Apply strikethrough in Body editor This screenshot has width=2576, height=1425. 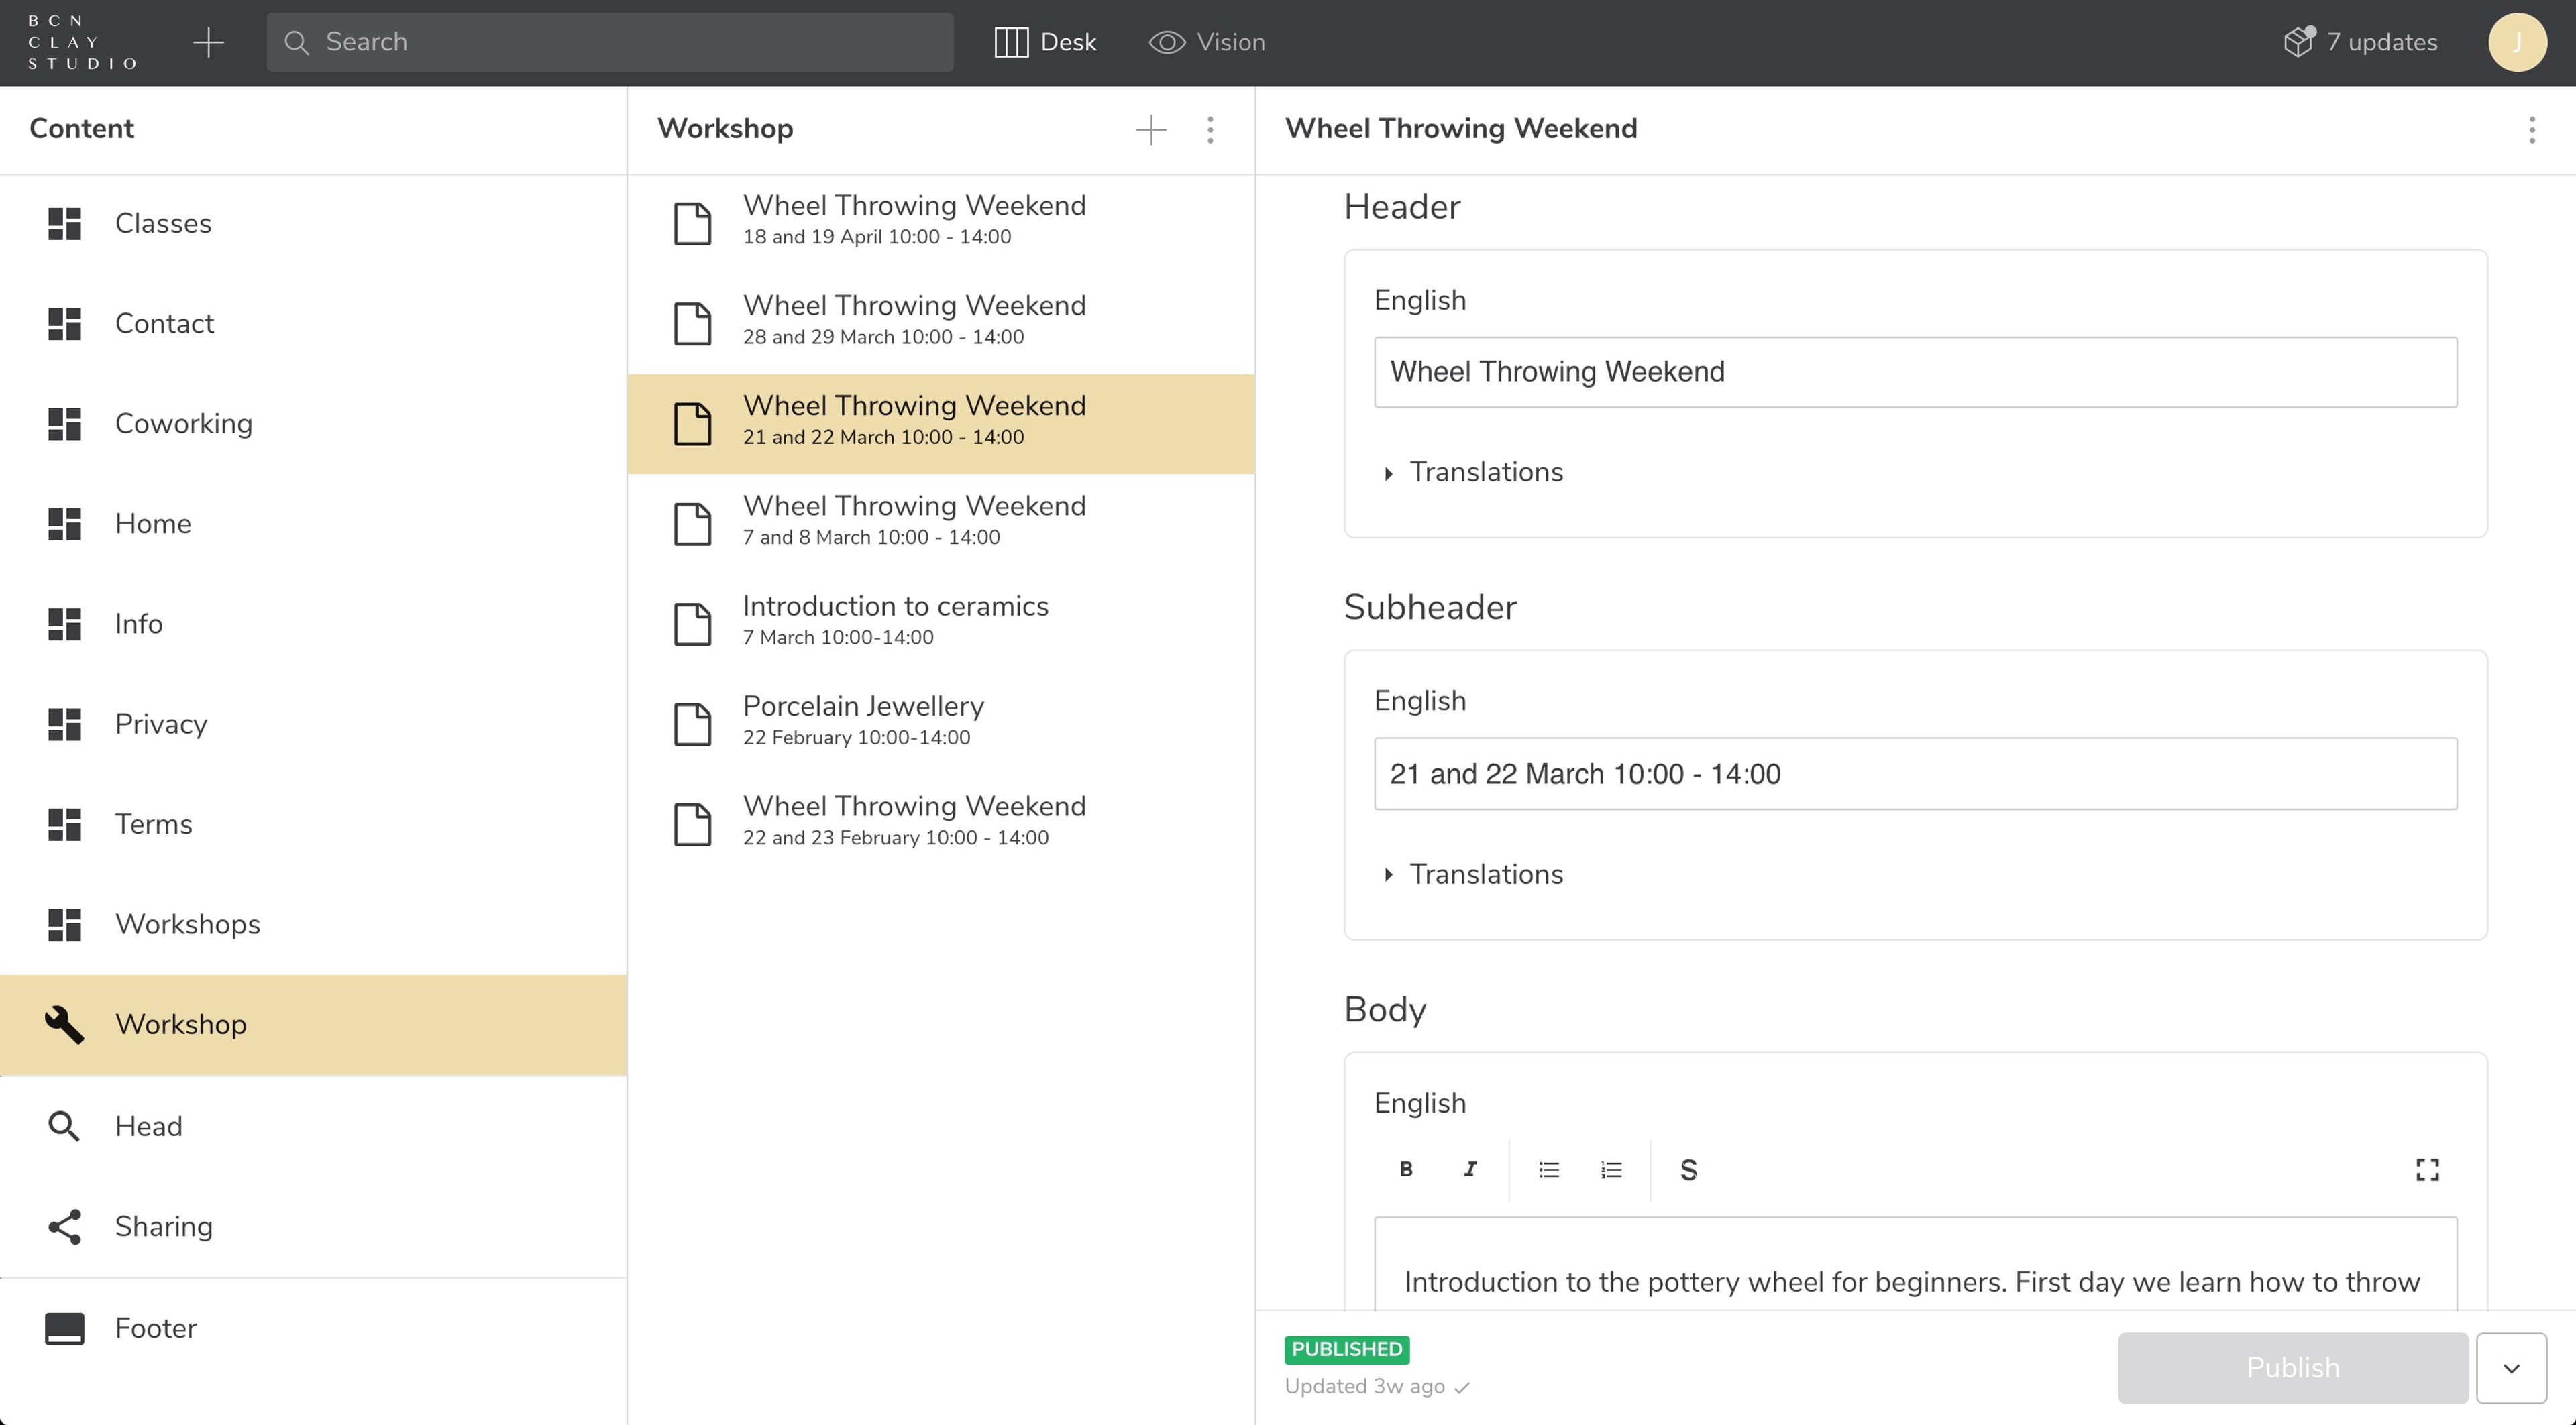[1688, 1170]
